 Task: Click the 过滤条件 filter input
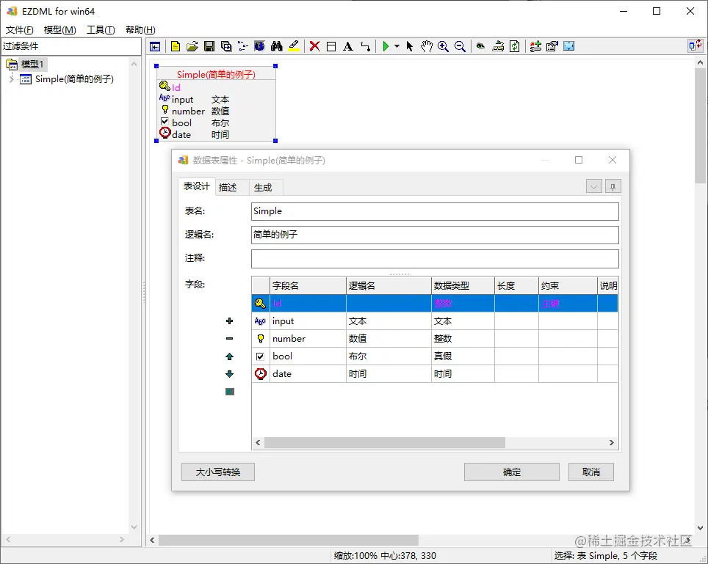pyautogui.click(x=71, y=46)
